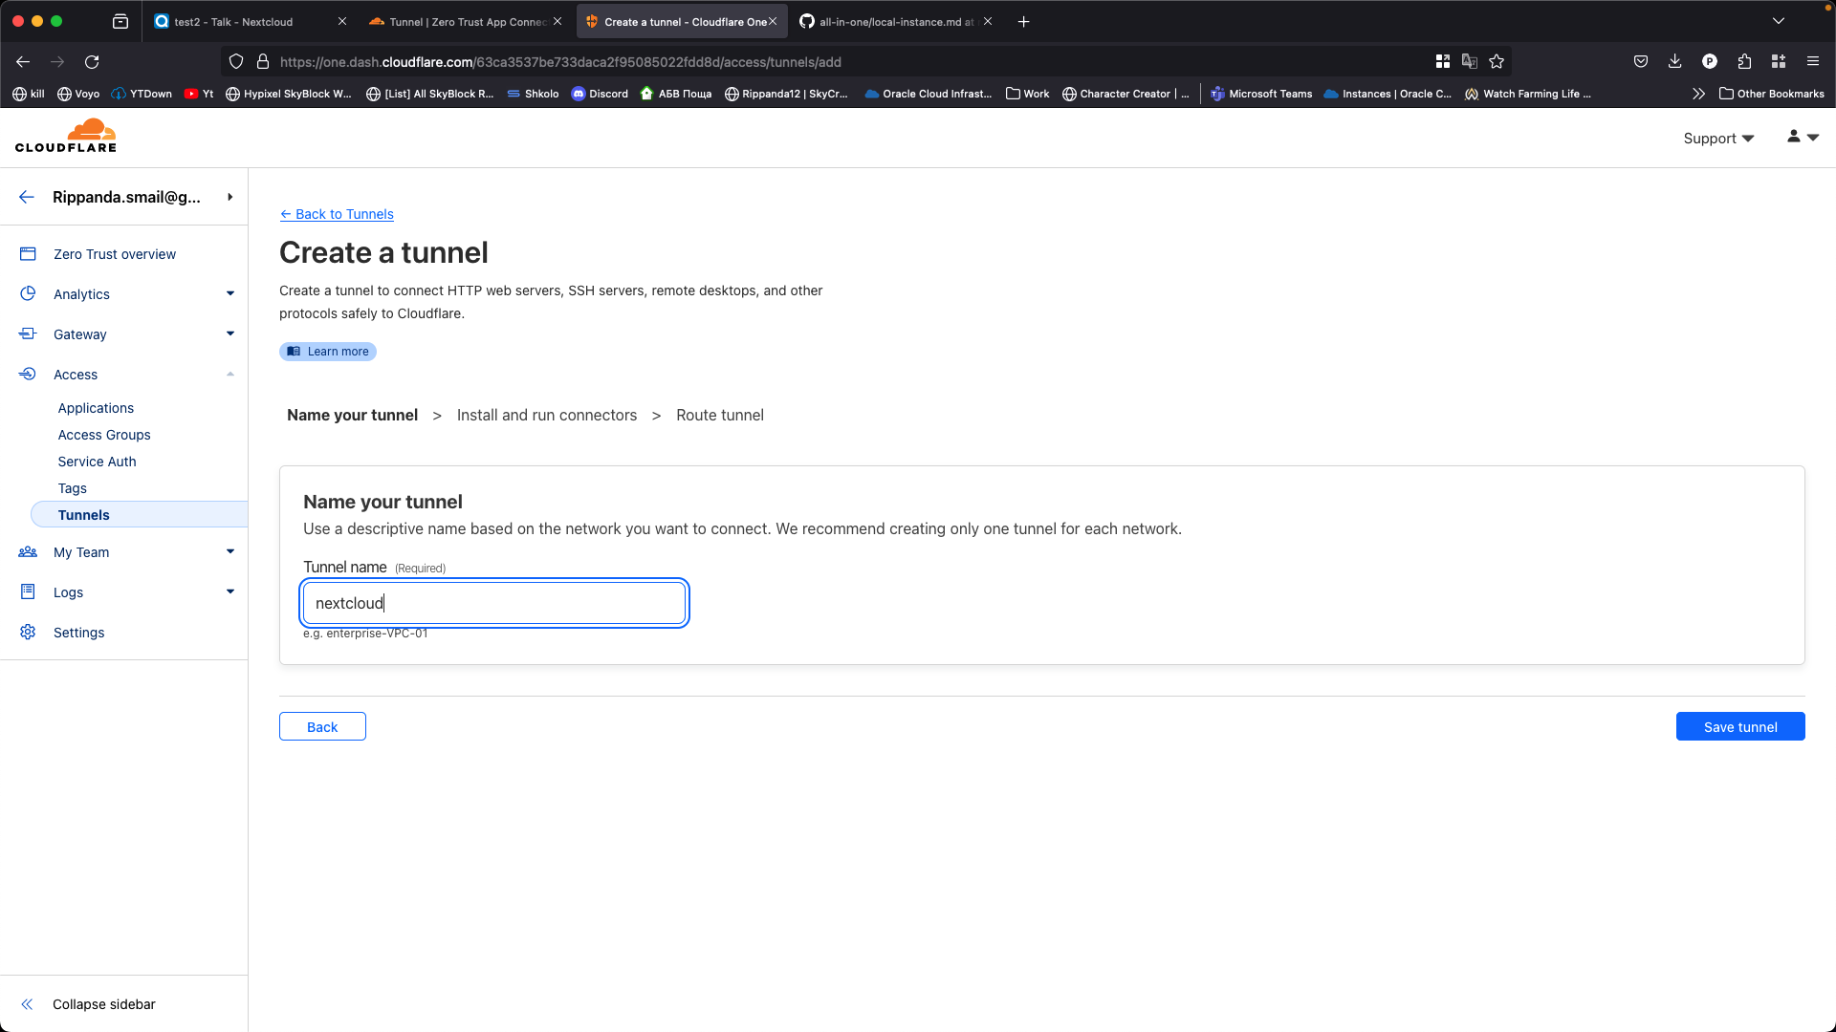Image resolution: width=1836 pixels, height=1032 pixels.
Task: Open the QR grid icon in URL bar
Action: click(x=1443, y=62)
